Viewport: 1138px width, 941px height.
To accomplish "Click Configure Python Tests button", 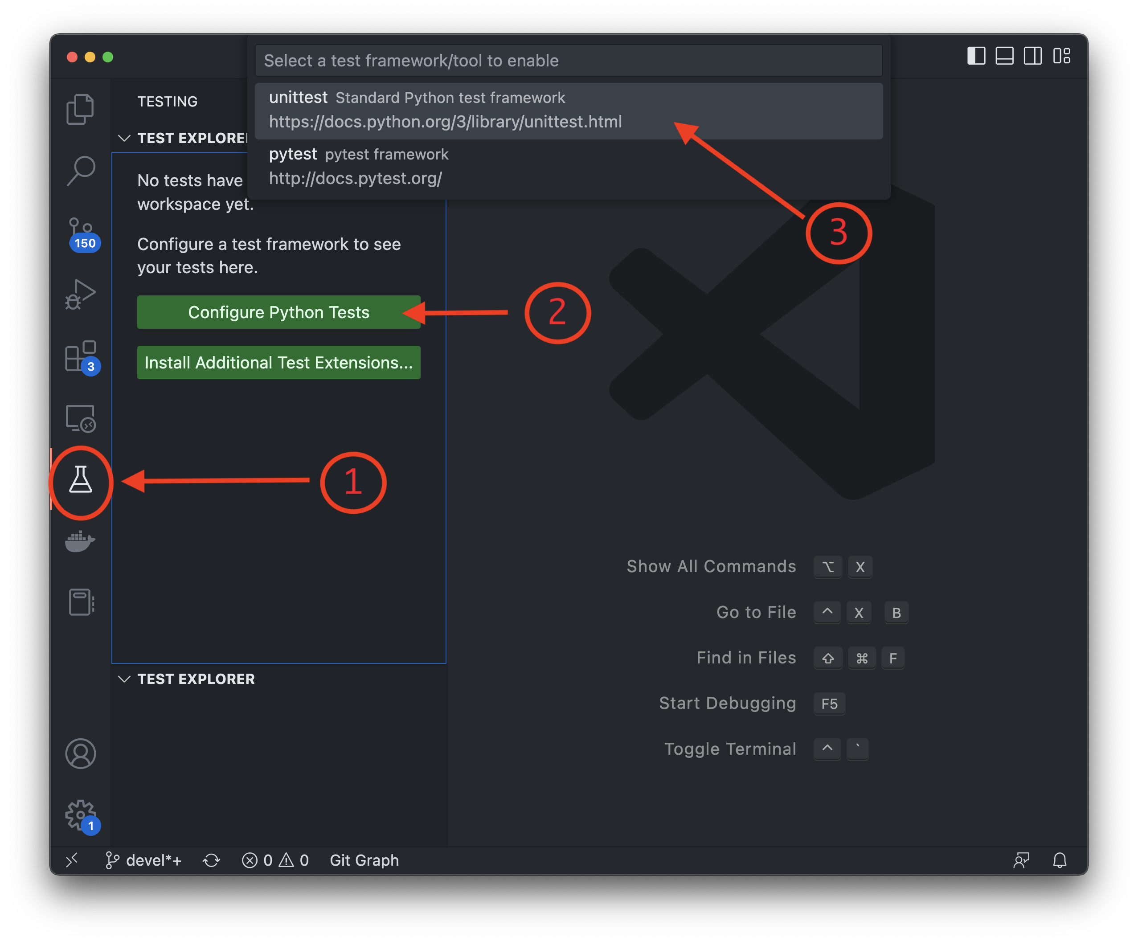I will [x=278, y=312].
